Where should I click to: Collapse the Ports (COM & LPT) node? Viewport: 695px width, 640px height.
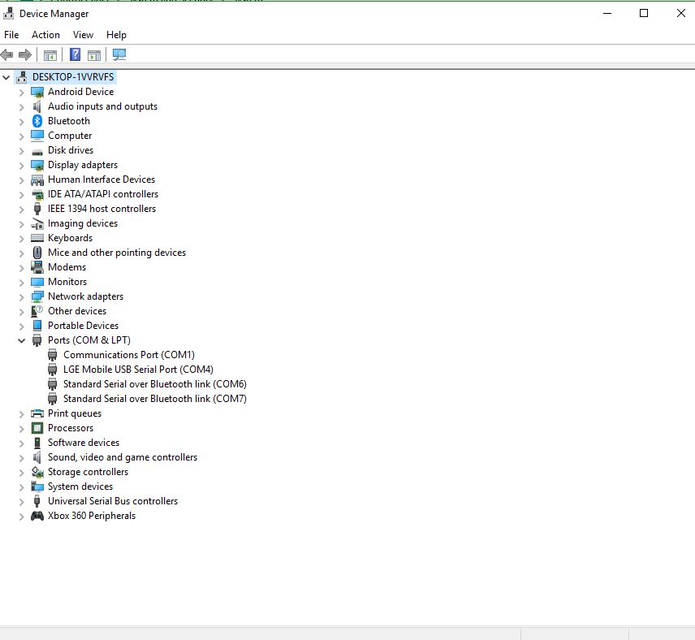(22, 340)
